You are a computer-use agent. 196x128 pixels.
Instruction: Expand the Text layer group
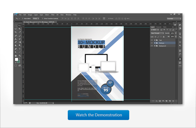pyautogui.click(x=154, y=40)
